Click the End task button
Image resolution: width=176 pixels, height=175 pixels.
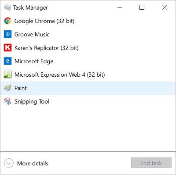[151, 163]
